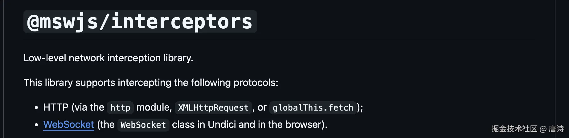Click the 唐诗 author name watermark
The width and height of the screenshot is (569, 138).
tap(556, 129)
